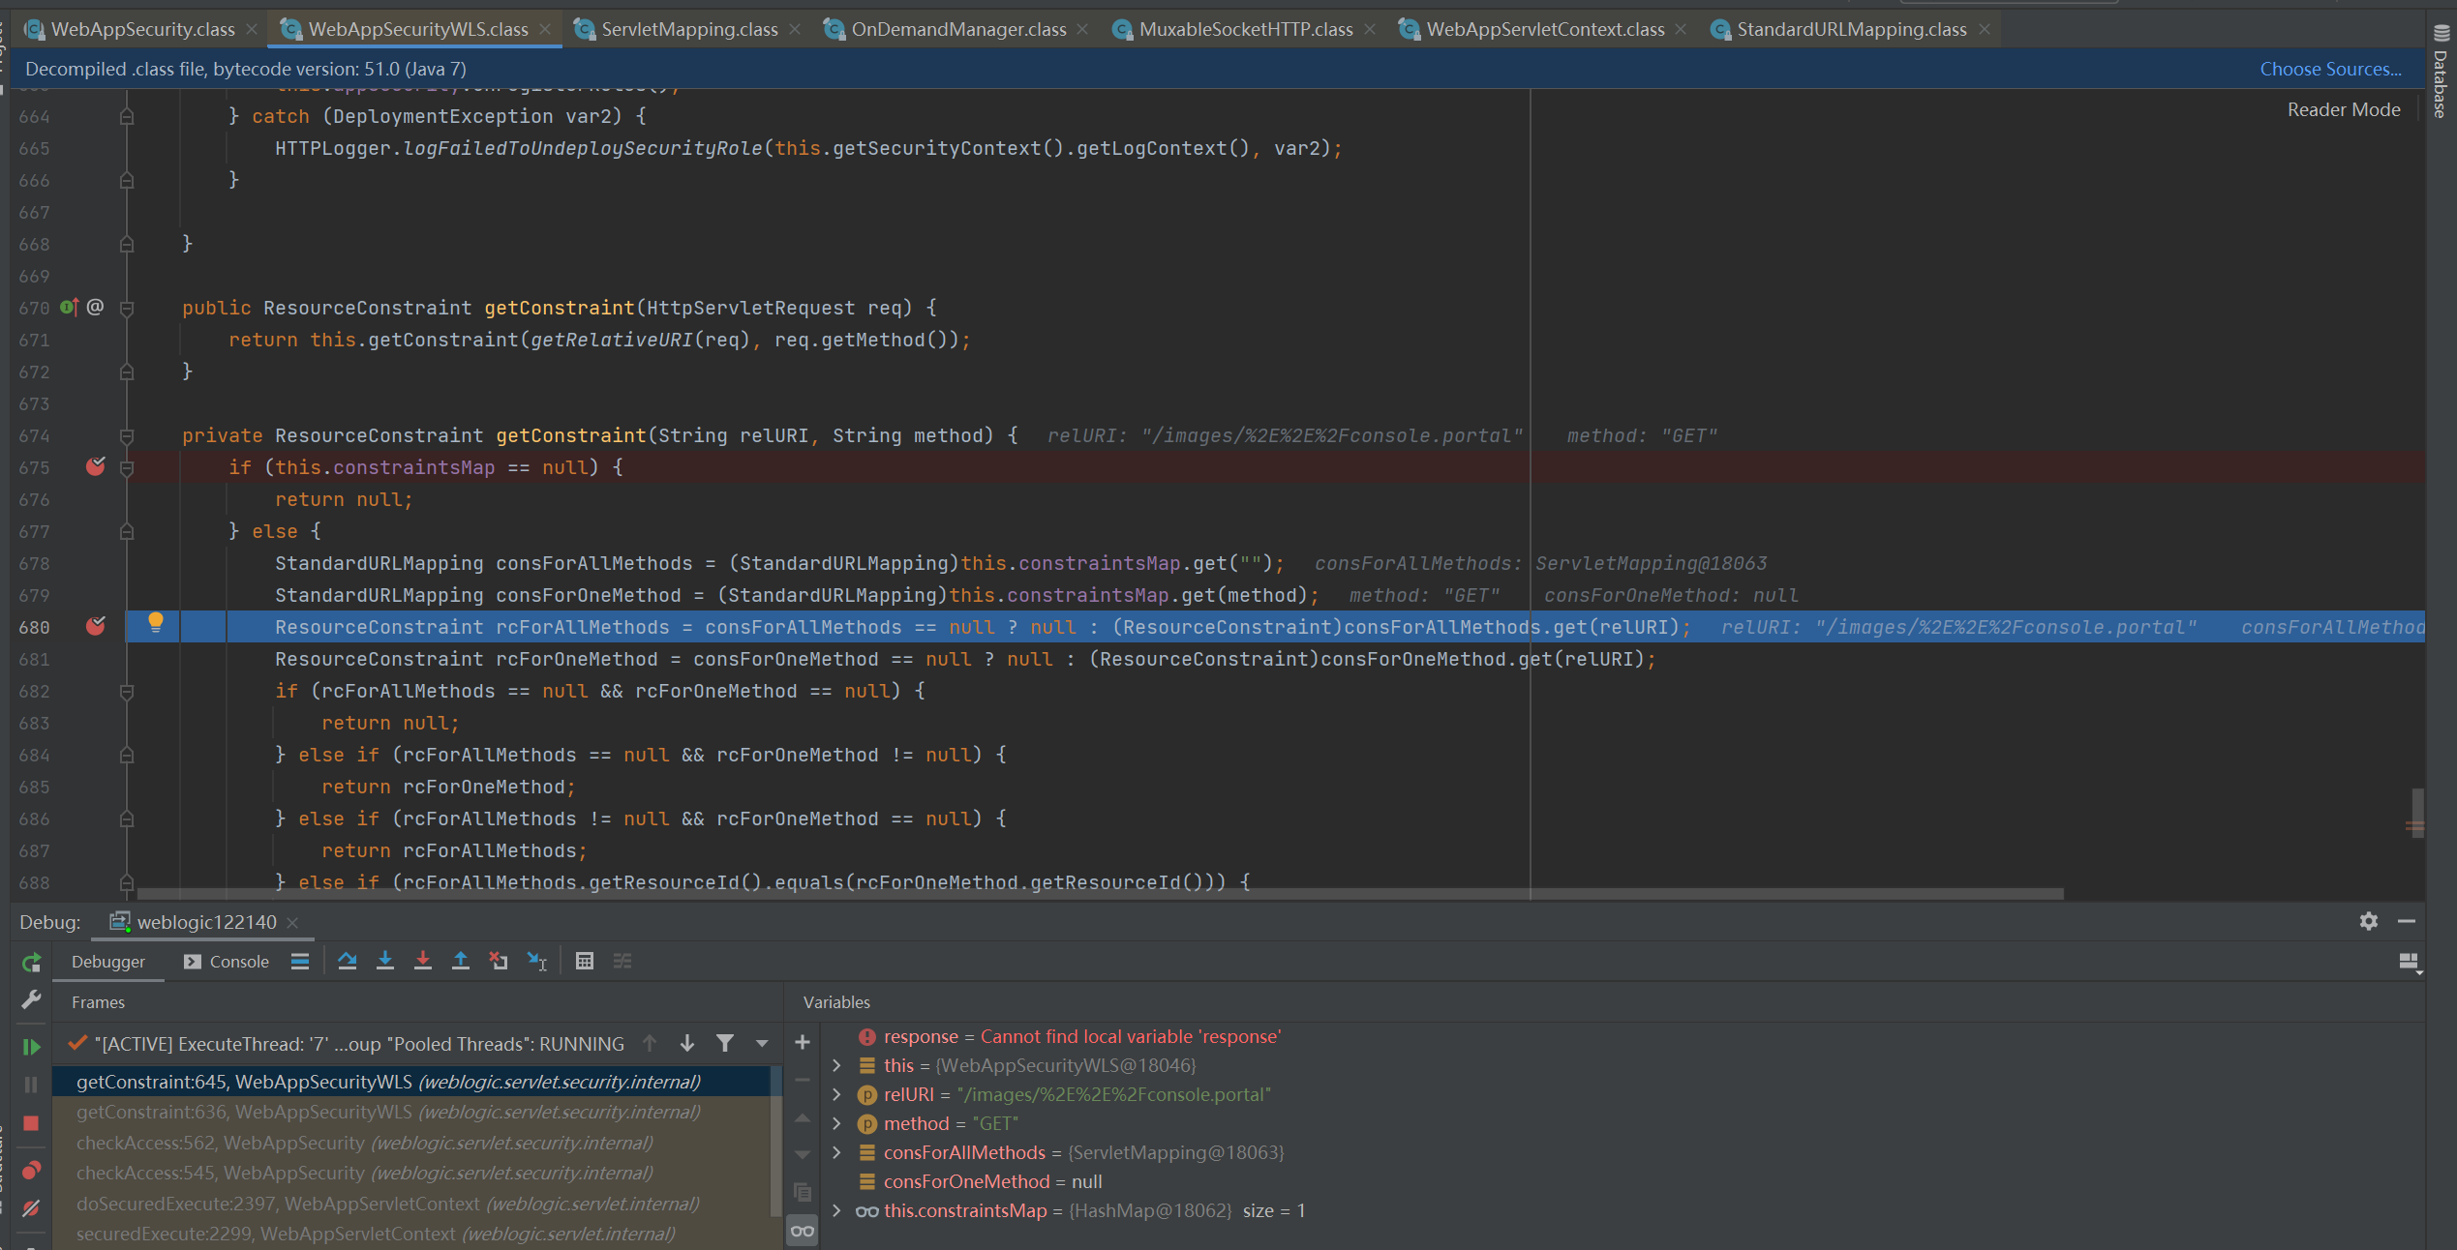2457x1250 pixels.
Task: Open the Console tab in debug panel
Action: [227, 962]
